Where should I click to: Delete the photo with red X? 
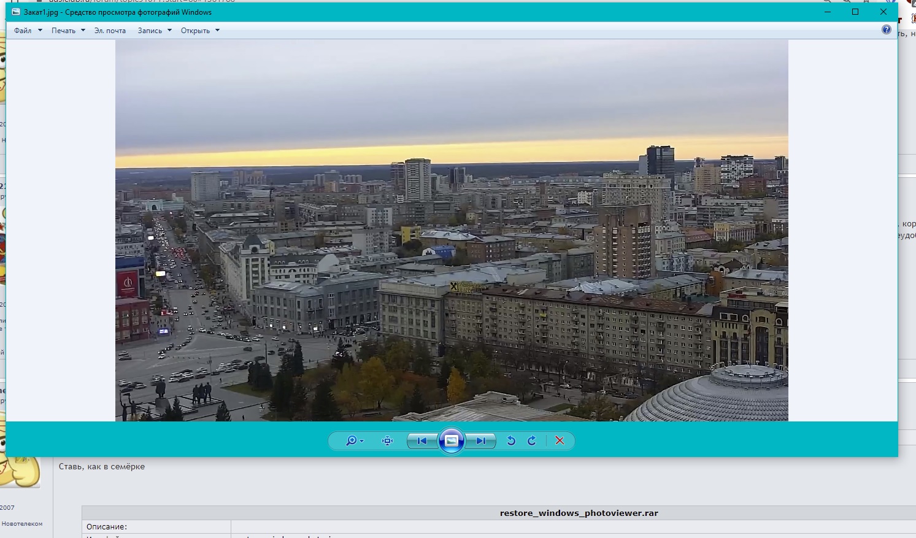pyautogui.click(x=560, y=440)
